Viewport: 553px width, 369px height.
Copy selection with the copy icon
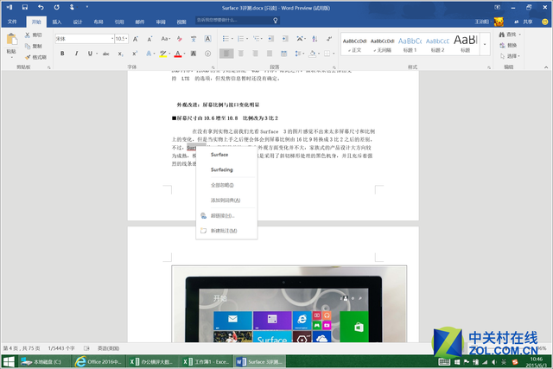point(28,46)
